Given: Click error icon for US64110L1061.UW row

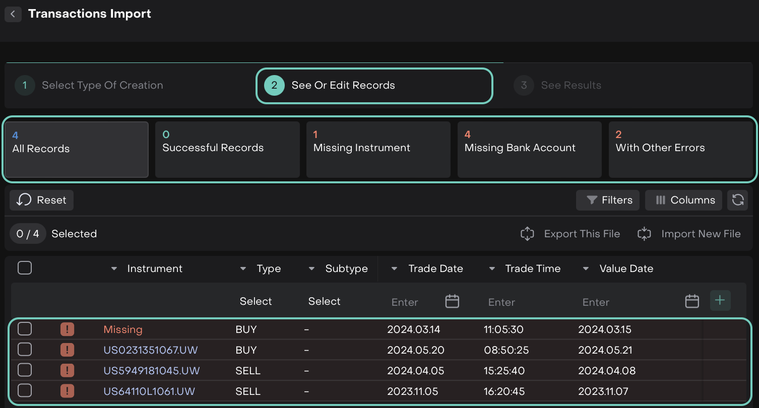Looking at the screenshot, I should pos(67,391).
